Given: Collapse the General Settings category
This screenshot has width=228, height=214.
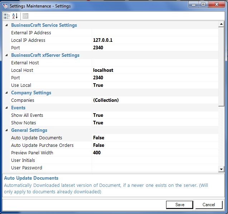Looking at the screenshot, I should point(6,130).
